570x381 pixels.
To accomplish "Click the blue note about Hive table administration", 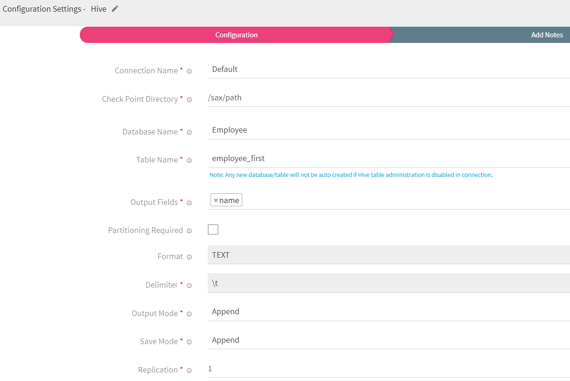I will click(x=351, y=175).
